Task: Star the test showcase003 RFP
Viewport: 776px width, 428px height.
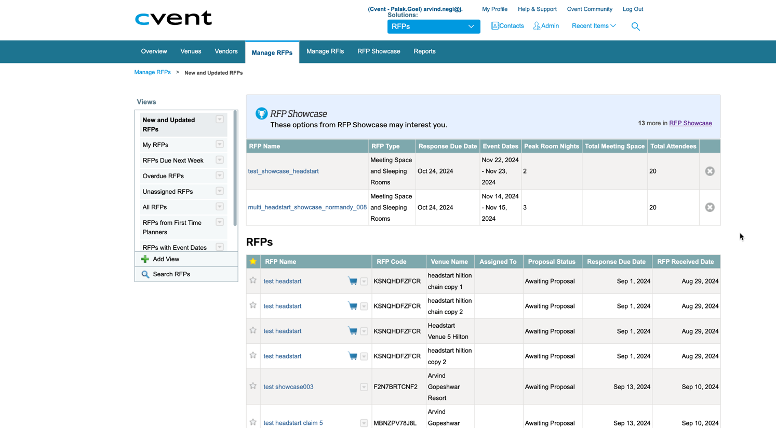Action: [x=253, y=386]
